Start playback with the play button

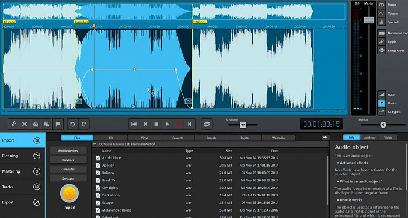[168, 124]
